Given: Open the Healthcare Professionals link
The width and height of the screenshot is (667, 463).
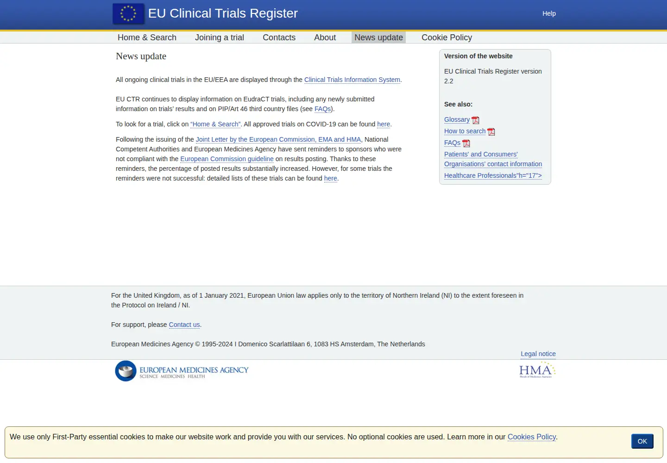Looking at the screenshot, I should [493, 175].
